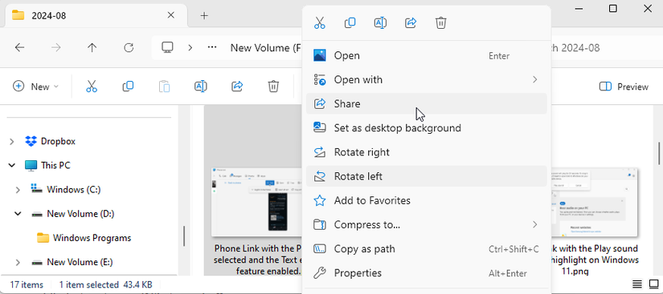Choose Set as desktop background
Screen dimensions: 663x294
point(427,127)
